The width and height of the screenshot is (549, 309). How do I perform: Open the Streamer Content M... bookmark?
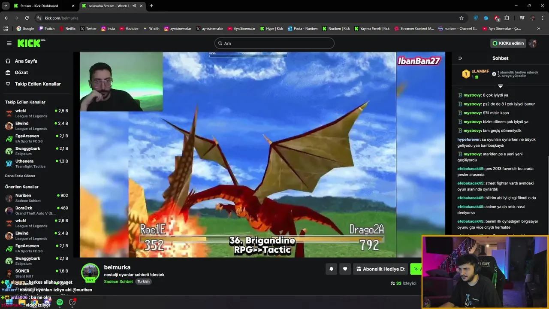(414, 29)
